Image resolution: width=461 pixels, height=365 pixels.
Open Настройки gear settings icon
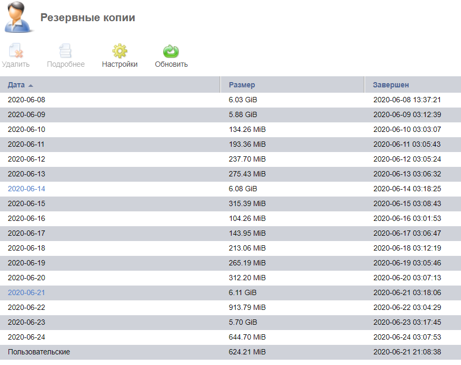[120, 51]
